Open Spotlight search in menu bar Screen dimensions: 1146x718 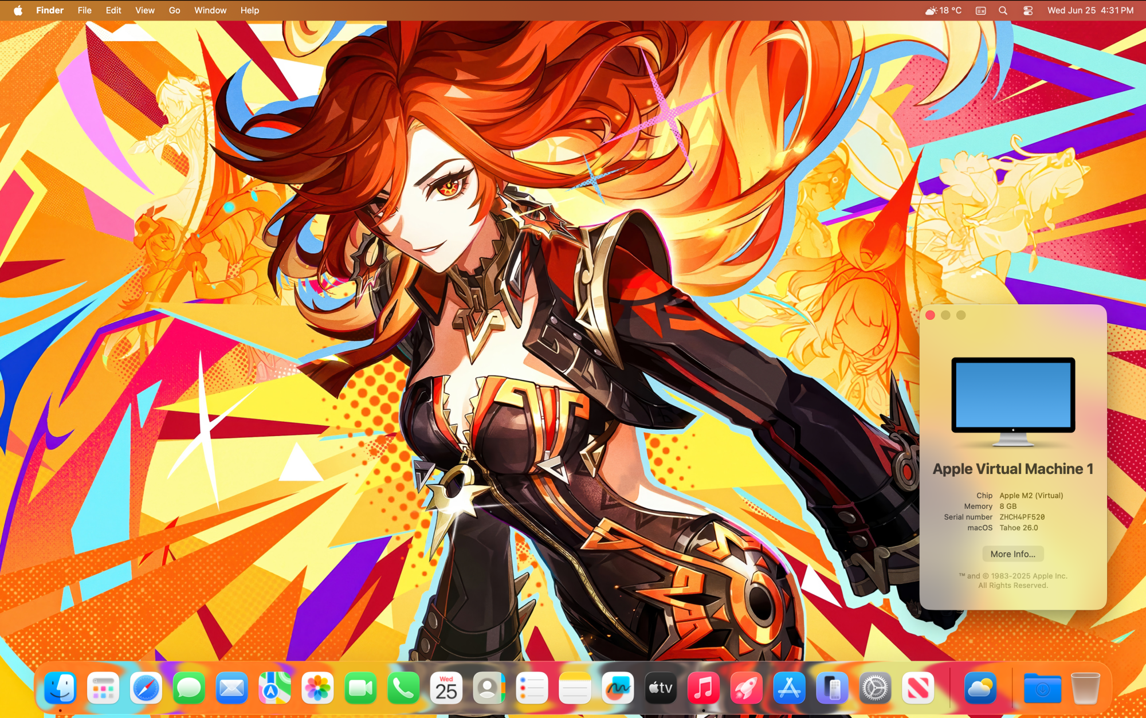click(x=1003, y=10)
